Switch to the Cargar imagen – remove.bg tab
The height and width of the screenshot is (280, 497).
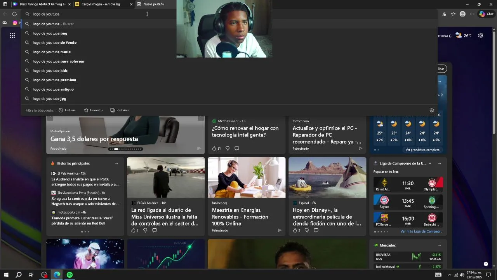pyautogui.click(x=104, y=4)
